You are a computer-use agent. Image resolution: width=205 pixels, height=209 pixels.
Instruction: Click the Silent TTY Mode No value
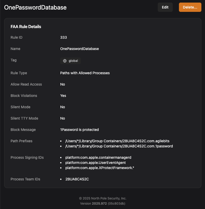[62, 118]
